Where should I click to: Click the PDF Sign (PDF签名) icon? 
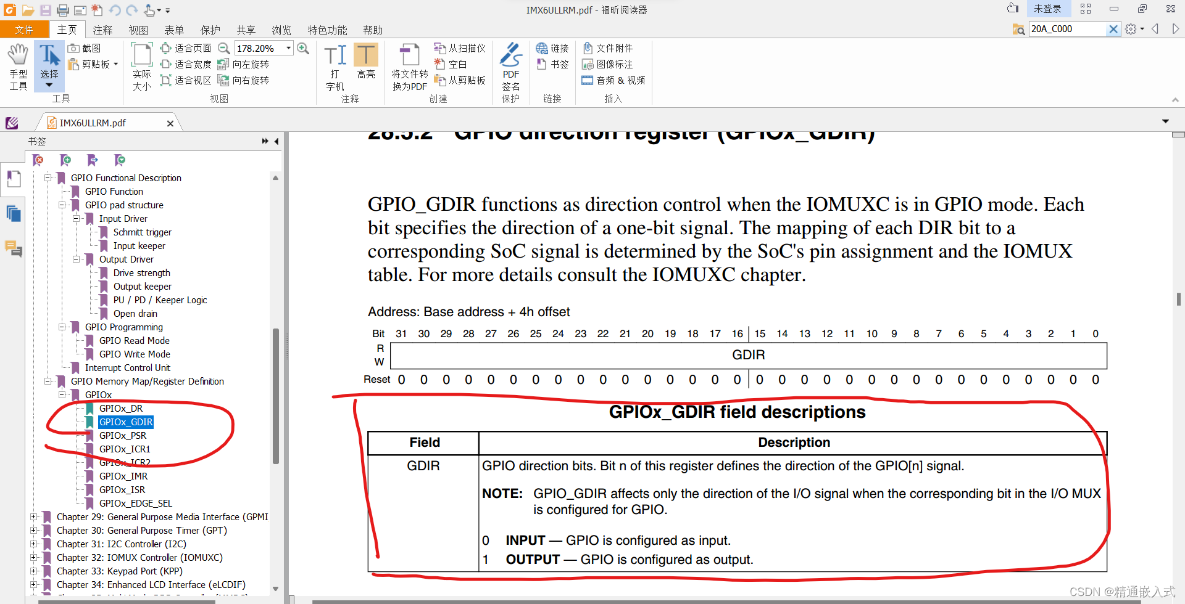pyautogui.click(x=510, y=67)
